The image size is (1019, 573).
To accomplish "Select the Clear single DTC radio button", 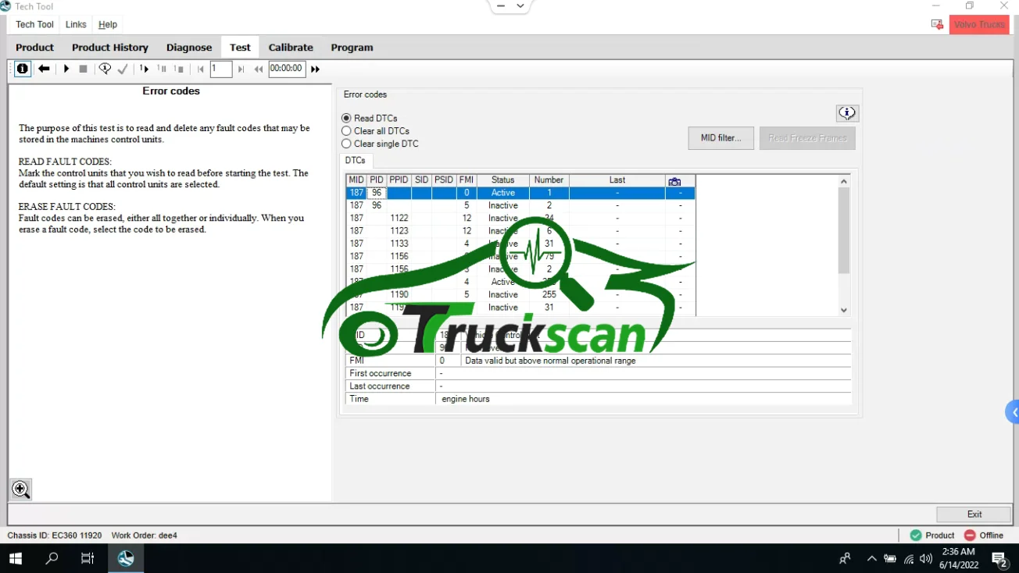I will click(347, 144).
